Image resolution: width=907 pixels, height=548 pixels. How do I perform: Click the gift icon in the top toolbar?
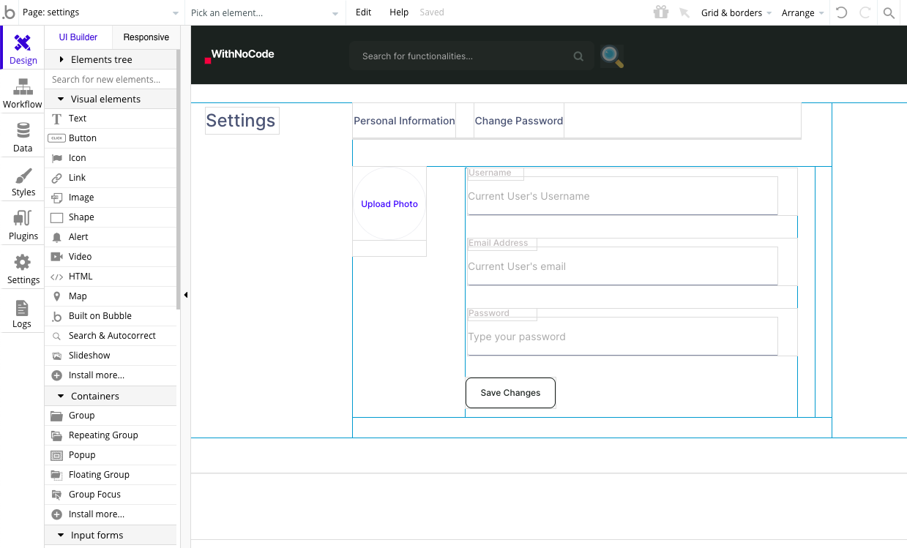(x=660, y=12)
